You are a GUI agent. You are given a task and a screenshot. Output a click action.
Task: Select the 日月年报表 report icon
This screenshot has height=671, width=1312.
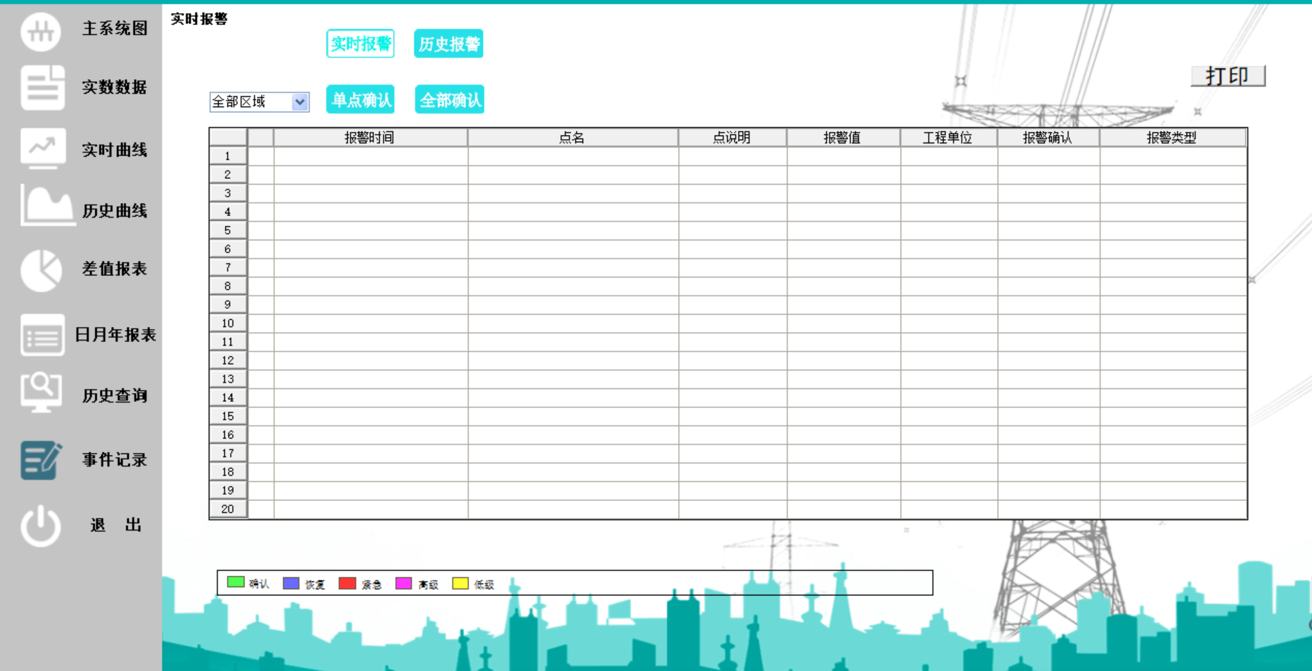[41, 335]
